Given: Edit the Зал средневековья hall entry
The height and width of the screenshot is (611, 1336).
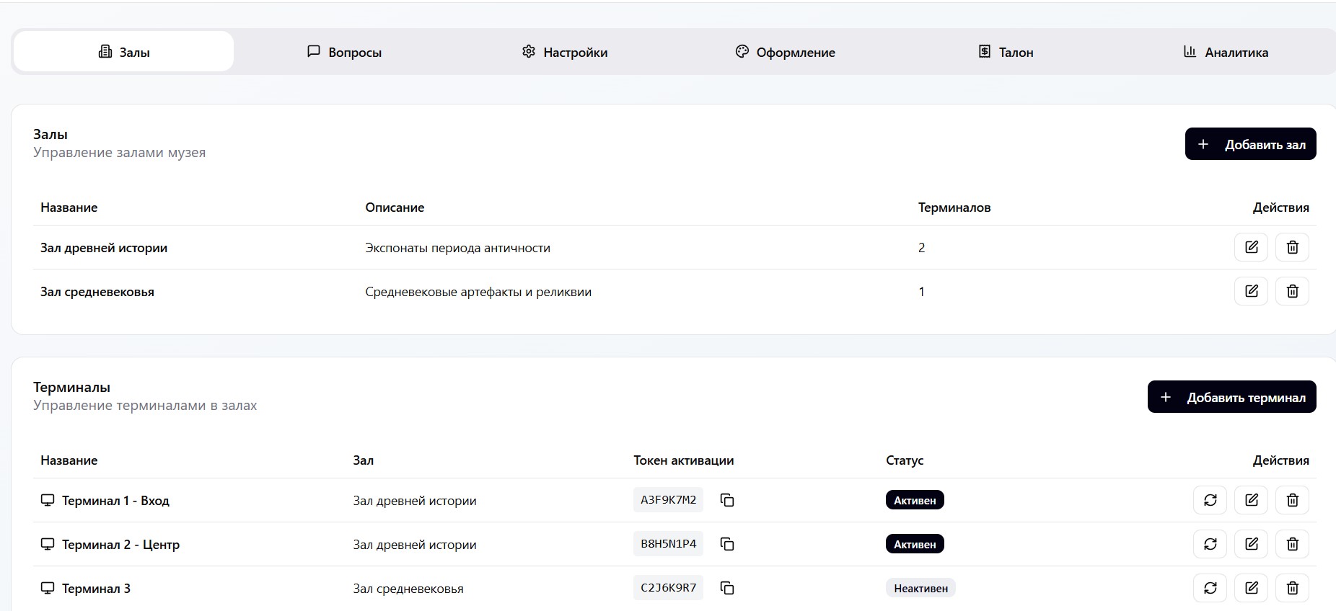Looking at the screenshot, I should [1251, 291].
